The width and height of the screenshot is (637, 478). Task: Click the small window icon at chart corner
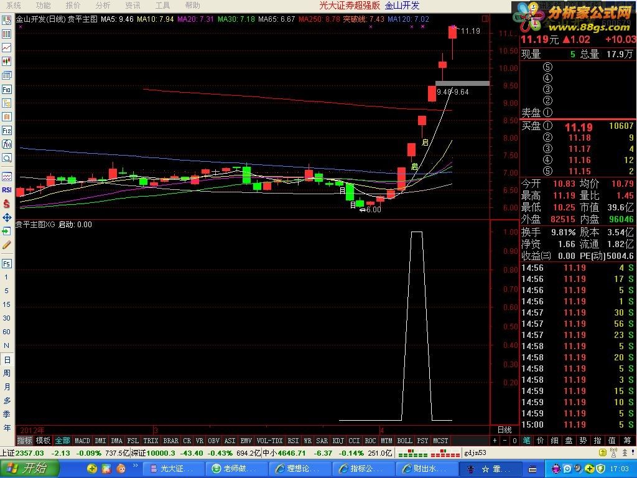(x=485, y=19)
